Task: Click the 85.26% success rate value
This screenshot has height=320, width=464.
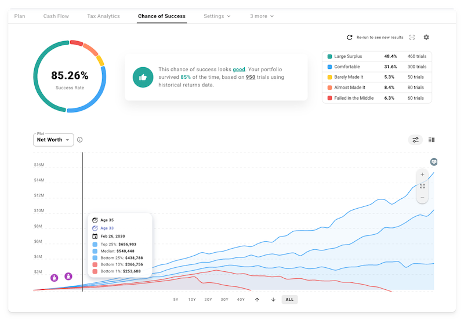Action: [70, 75]
